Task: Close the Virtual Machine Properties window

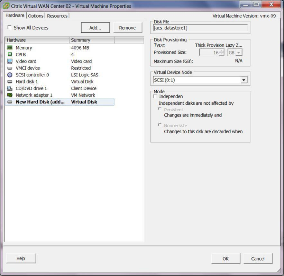Action: click(x=271, y=5)
